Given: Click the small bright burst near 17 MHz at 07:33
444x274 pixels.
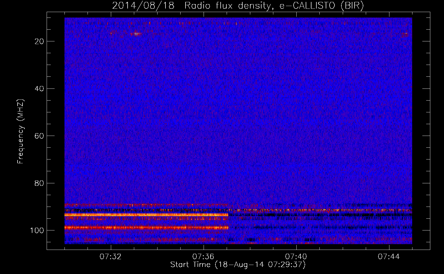Looking at the screenshot, I should pyautogui.click(x=136, y=34).
